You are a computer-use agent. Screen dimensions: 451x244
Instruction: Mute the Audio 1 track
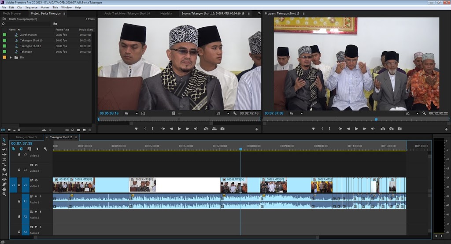[36, 196]
